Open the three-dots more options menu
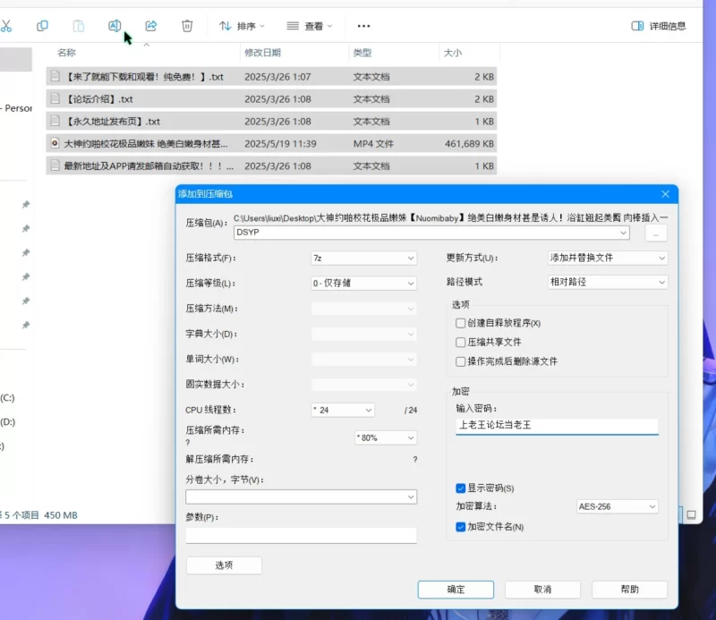716x620 pixels. (x=363, y=26)
